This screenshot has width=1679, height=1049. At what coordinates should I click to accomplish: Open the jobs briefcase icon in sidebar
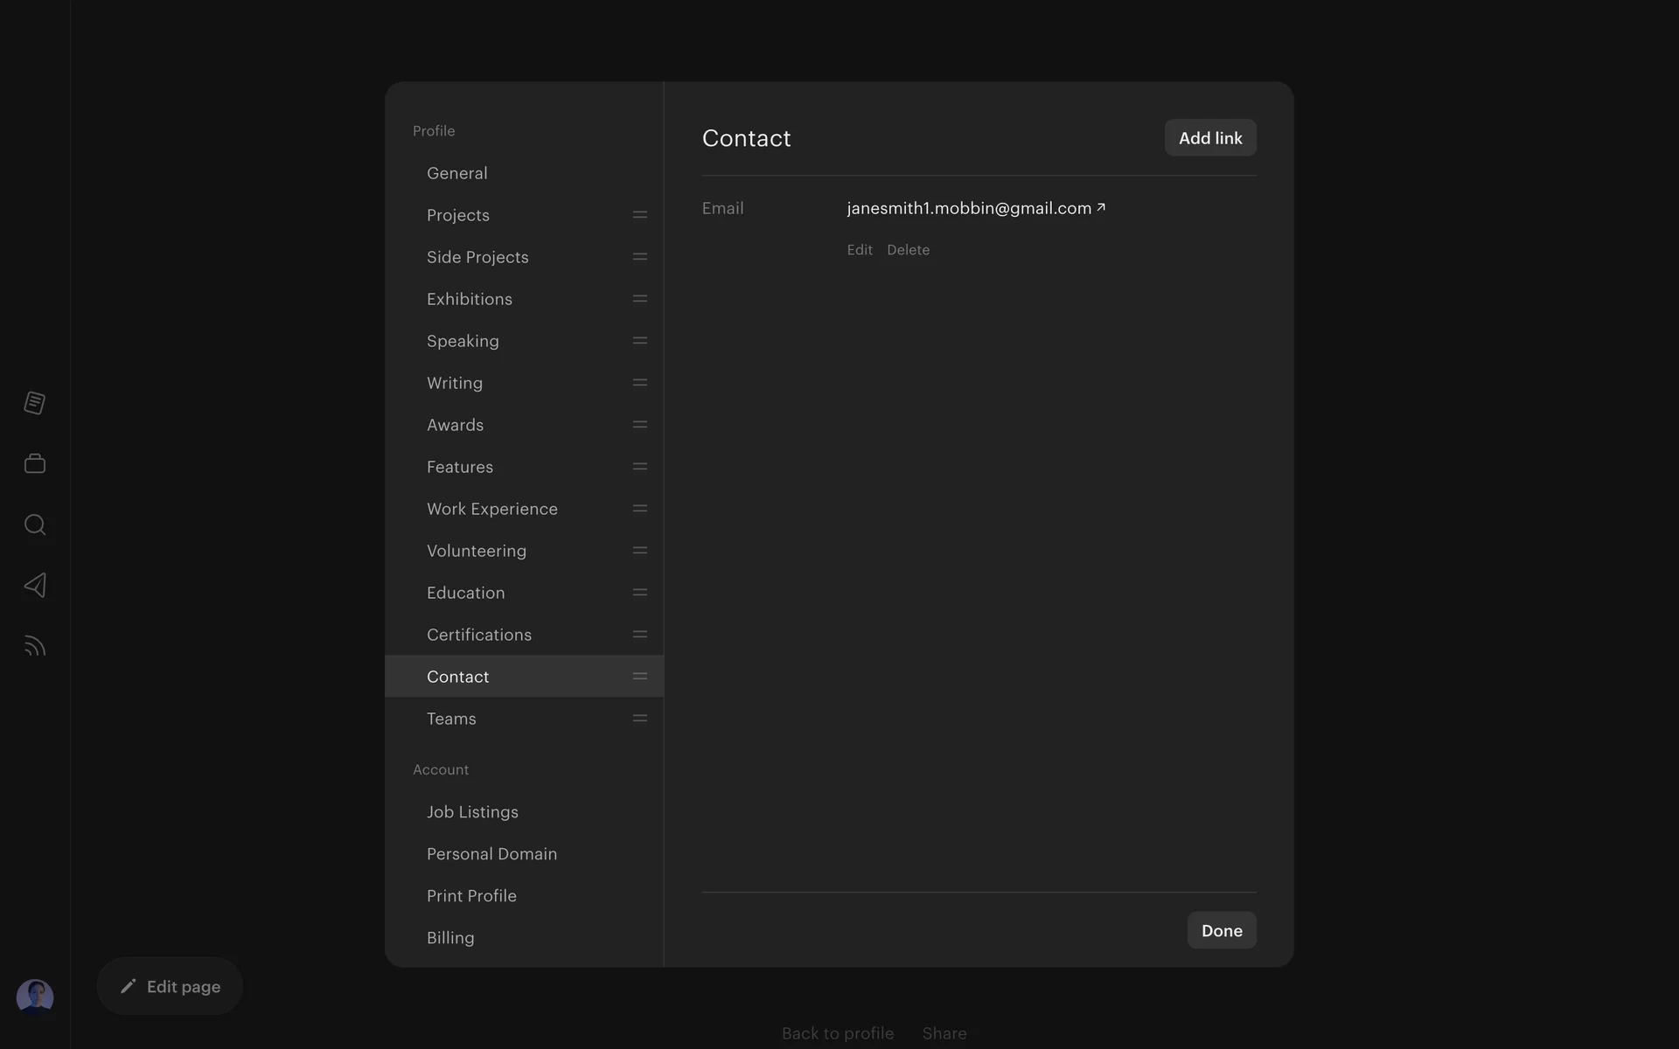35,463
